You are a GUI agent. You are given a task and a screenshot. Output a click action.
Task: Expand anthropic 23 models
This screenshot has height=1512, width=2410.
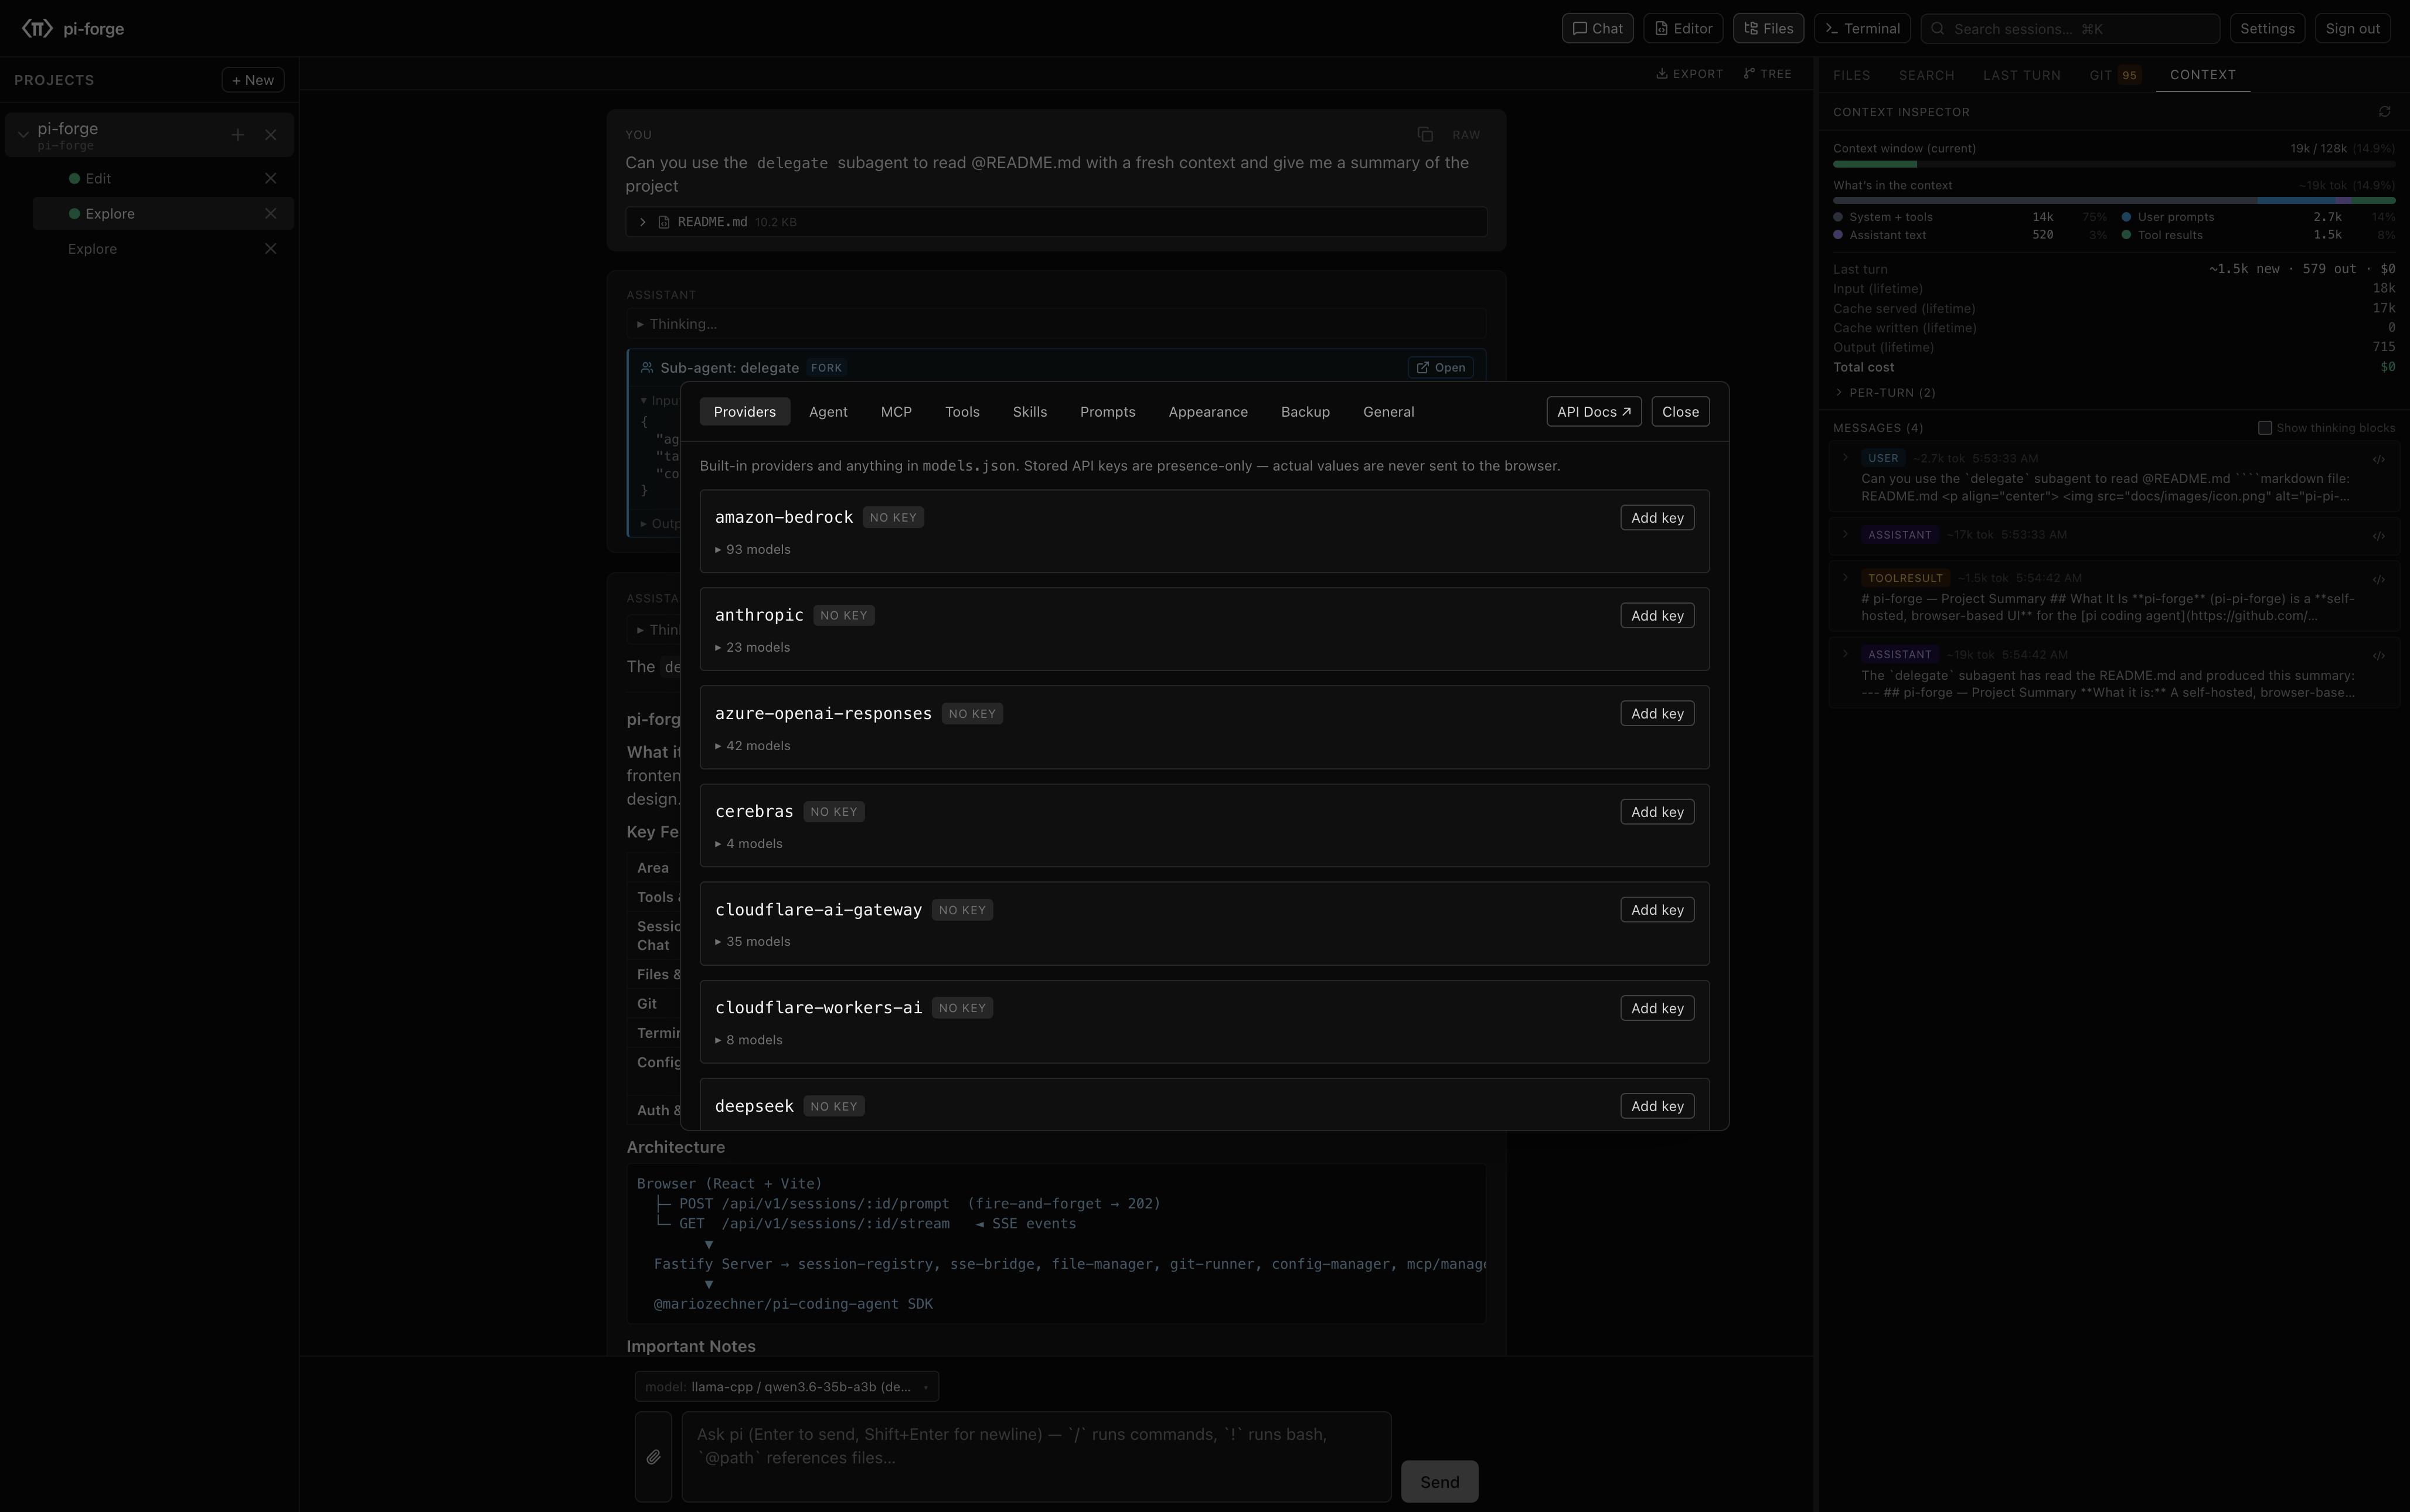[753, 648]
